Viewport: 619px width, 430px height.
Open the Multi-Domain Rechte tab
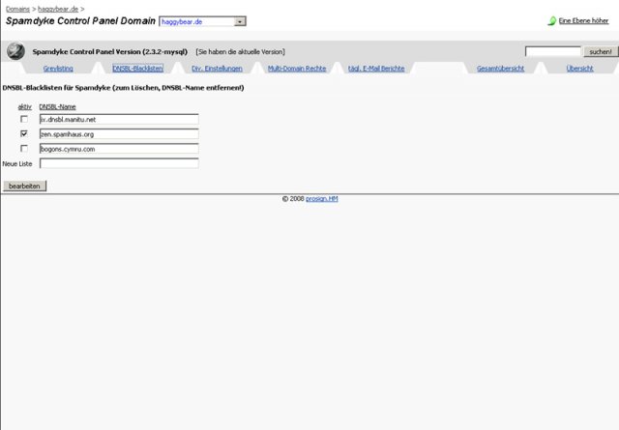pyautogui.click(x=297, y=69)
